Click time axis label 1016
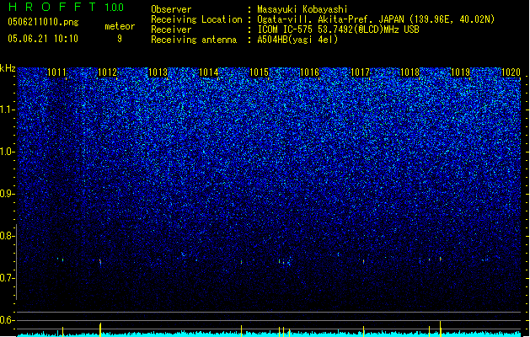Screen dimensions: 530x337 tap(309, 72)
